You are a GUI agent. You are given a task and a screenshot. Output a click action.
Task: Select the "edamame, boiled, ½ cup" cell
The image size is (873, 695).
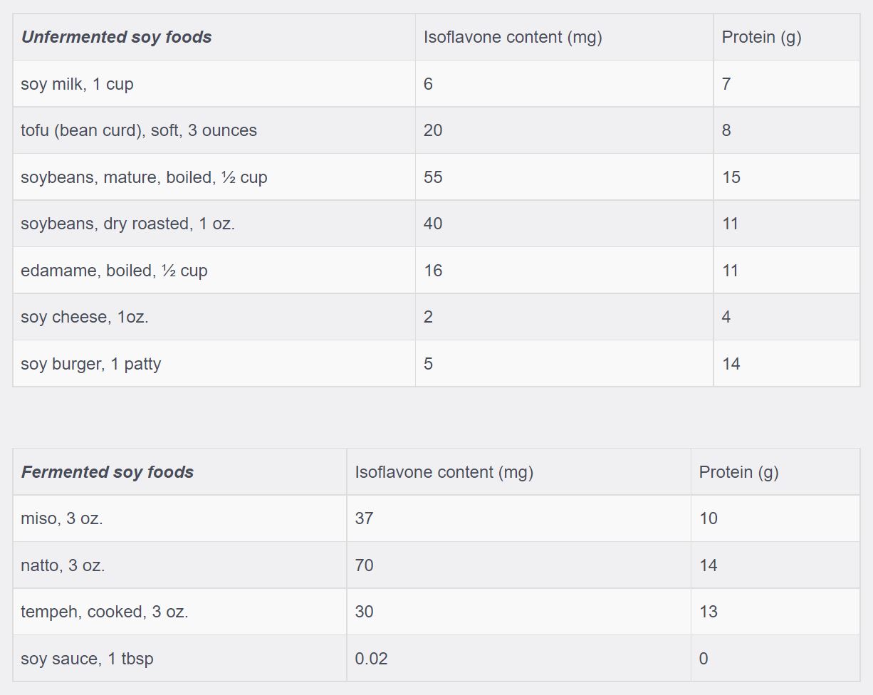click(x=114, y=271)
